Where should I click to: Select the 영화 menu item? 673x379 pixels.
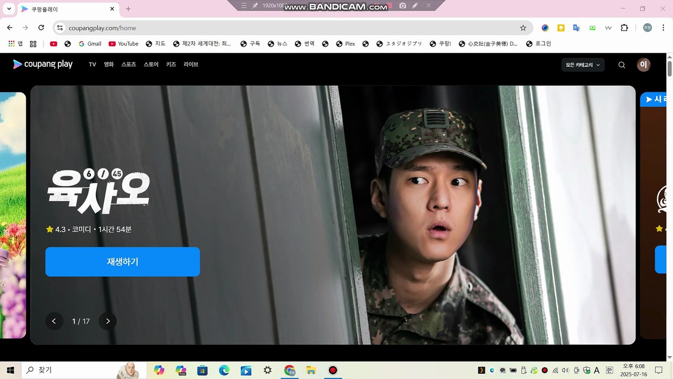click(109, 64)
